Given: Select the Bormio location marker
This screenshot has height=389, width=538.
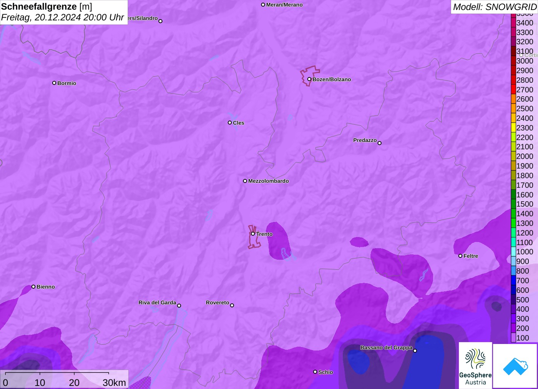Looking at the screenshot, I should pyautogui.click(x=54, y=83).
